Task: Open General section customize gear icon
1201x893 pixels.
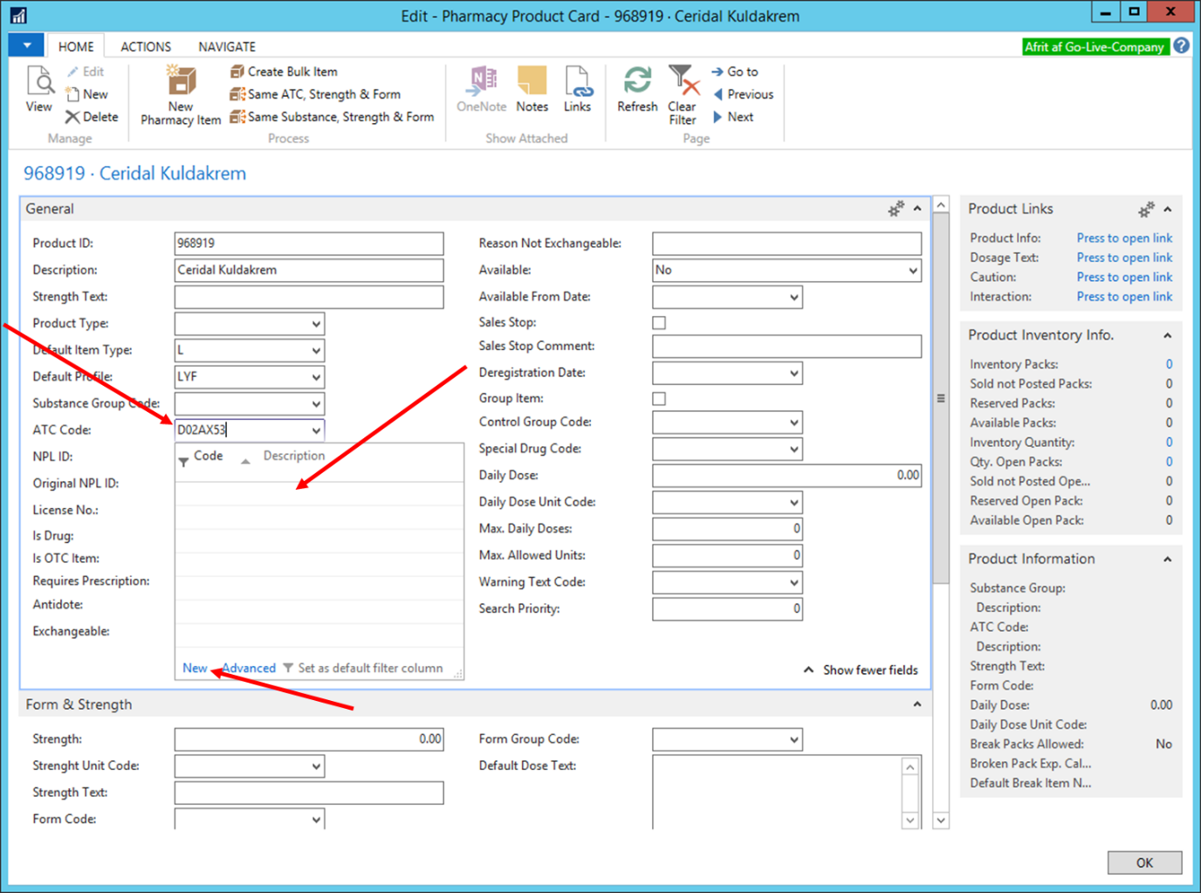Action: [896, 210]
